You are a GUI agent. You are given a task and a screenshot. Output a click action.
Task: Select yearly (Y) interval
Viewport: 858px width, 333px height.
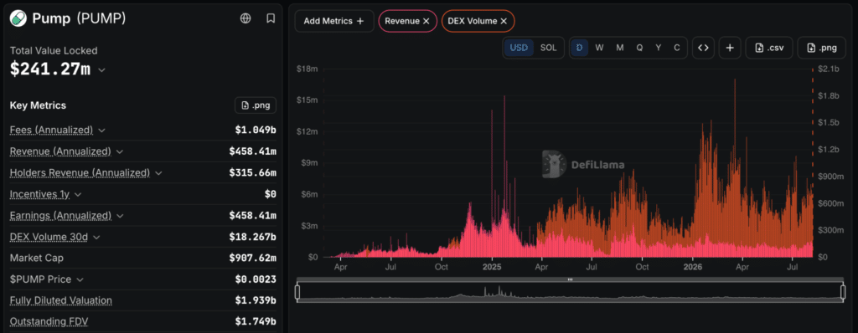[x=659, y=48]
